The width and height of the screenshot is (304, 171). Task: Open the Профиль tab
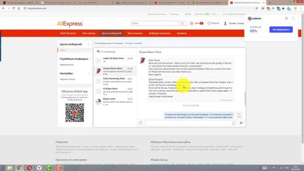tap(182, 33)
